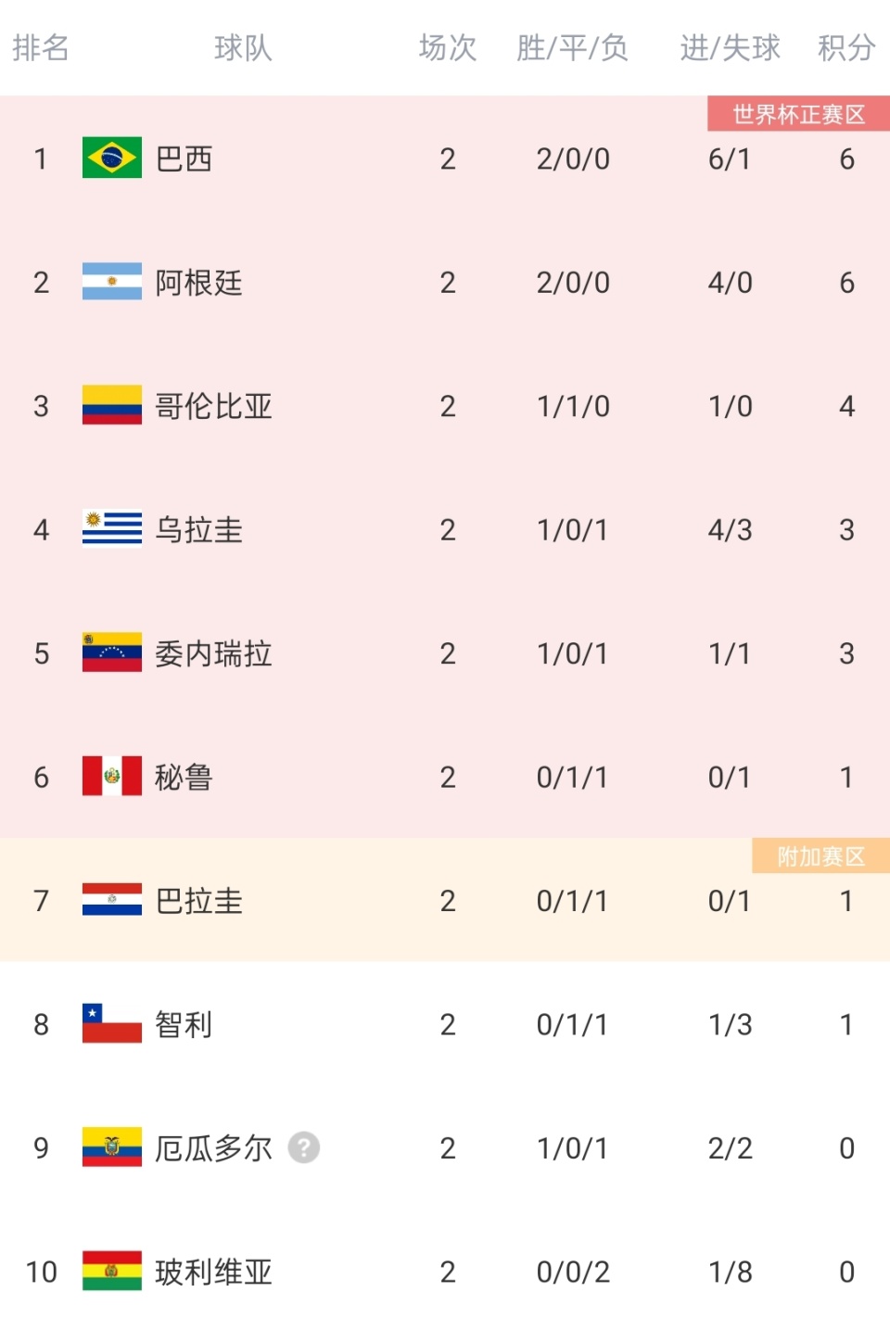
Task: Tap the 附加赛区 label
Action: [x=820, y=856]
